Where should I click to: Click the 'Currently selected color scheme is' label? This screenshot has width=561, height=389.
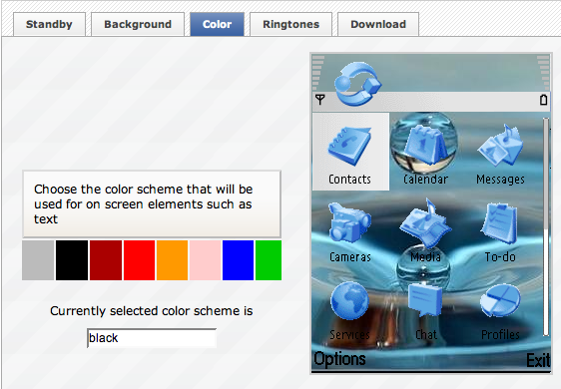[152, 311]
